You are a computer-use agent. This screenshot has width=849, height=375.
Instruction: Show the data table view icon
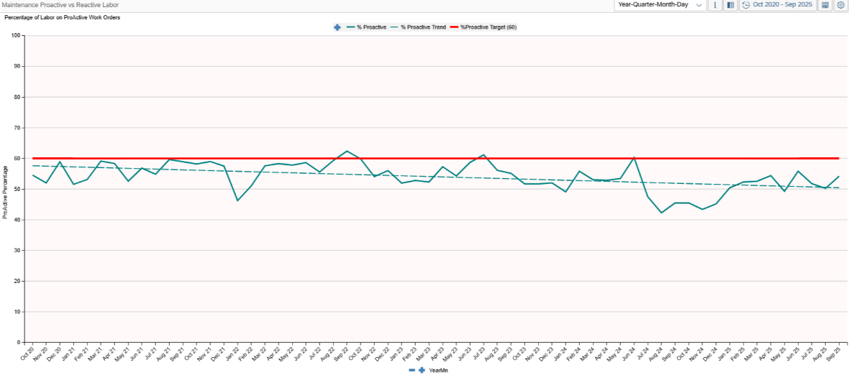tap(730, 5)
